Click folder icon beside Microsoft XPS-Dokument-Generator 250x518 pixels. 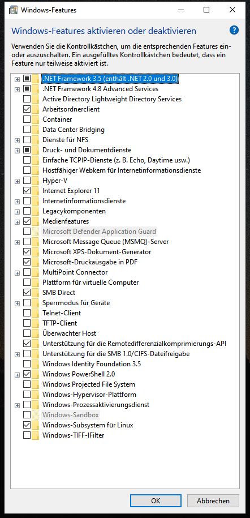coord(35,252)
